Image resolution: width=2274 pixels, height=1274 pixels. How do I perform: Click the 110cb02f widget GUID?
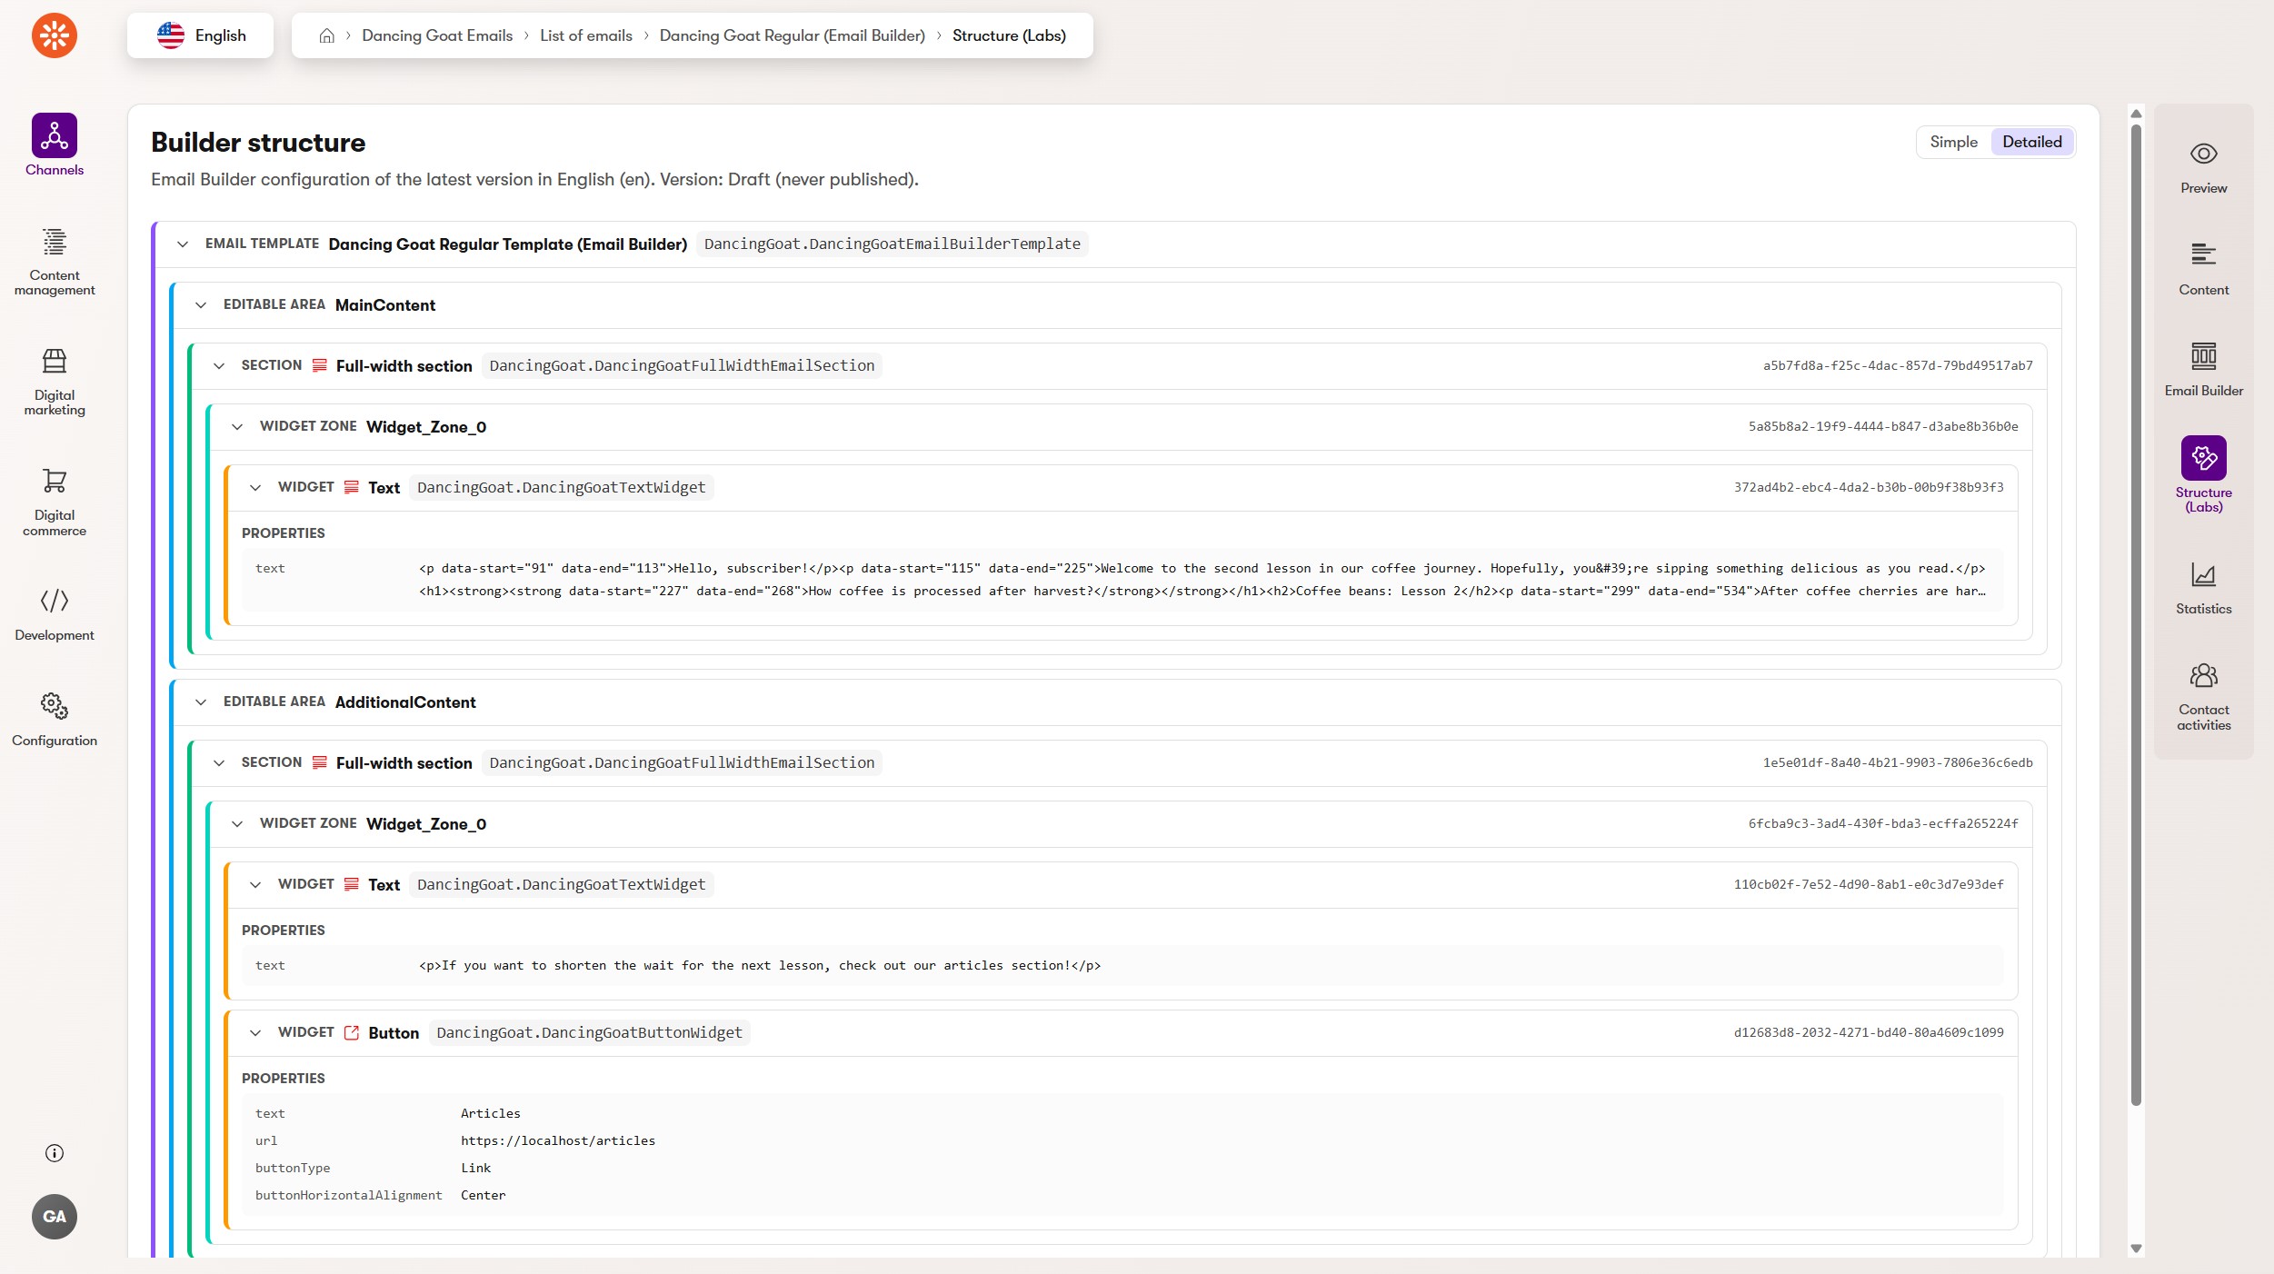1869,884
